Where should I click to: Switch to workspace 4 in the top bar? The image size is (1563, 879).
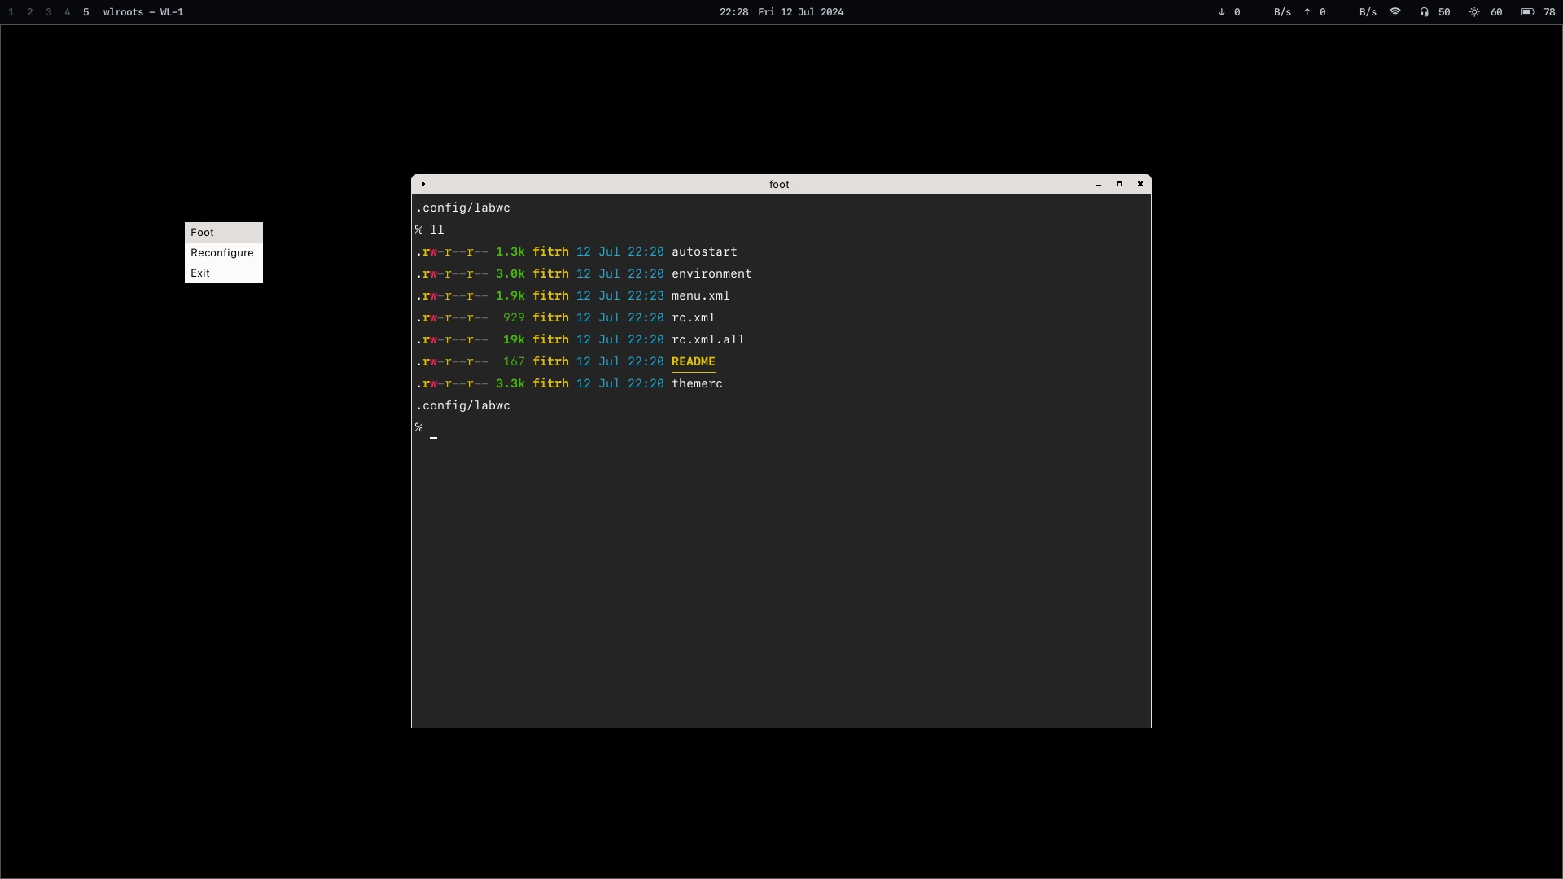coord(68,12)
